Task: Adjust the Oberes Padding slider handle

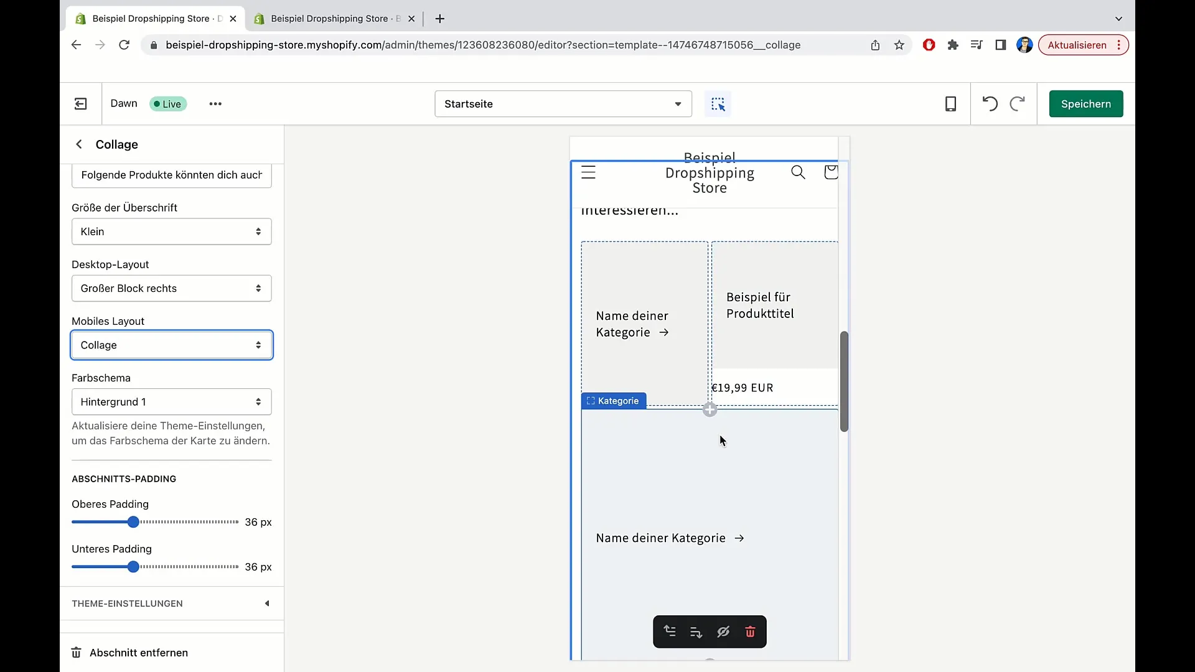Action: (x=133, y=522)
